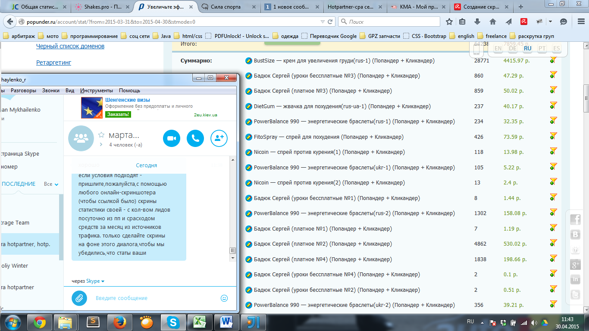Image resolution: width=589 pixels, height=331 pixels.
Task: Select DE language button on the page
Action: (x=513, y=48)
